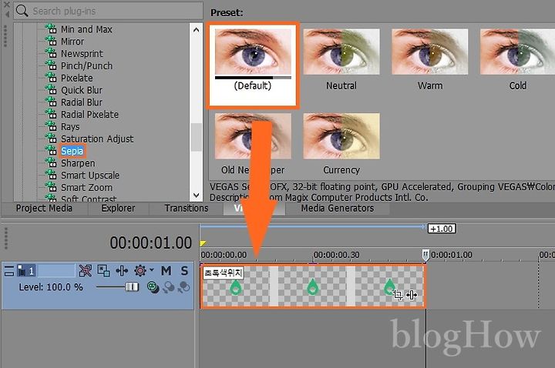Open the Media Generators tab
Screen dimensions: 555x368
coord(338,208)
